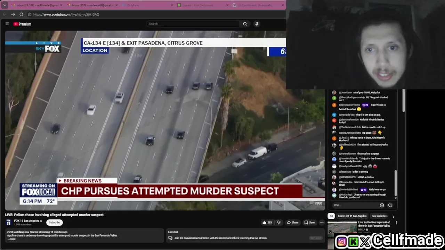445x250 pixels.
Task: Open @NotDaJayC Glendale eastbound message
Action: (x=362, y=196)
